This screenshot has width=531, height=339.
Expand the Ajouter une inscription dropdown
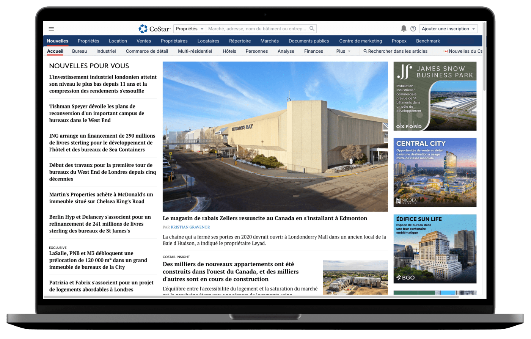click(x=448, y=29)
